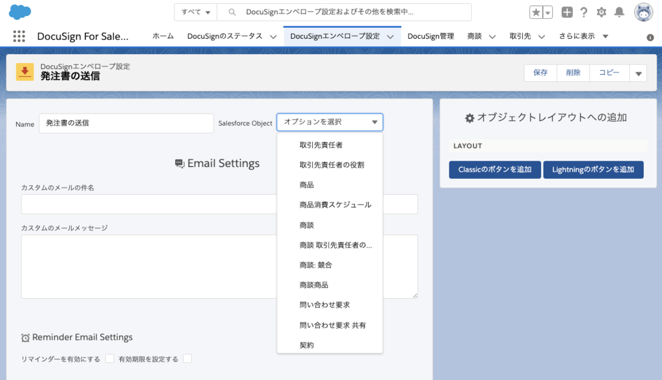Click the gear icon beside オブジェクトレイアウトへの追加
This screenshot has width=662, height=380.
coord(469,118)
